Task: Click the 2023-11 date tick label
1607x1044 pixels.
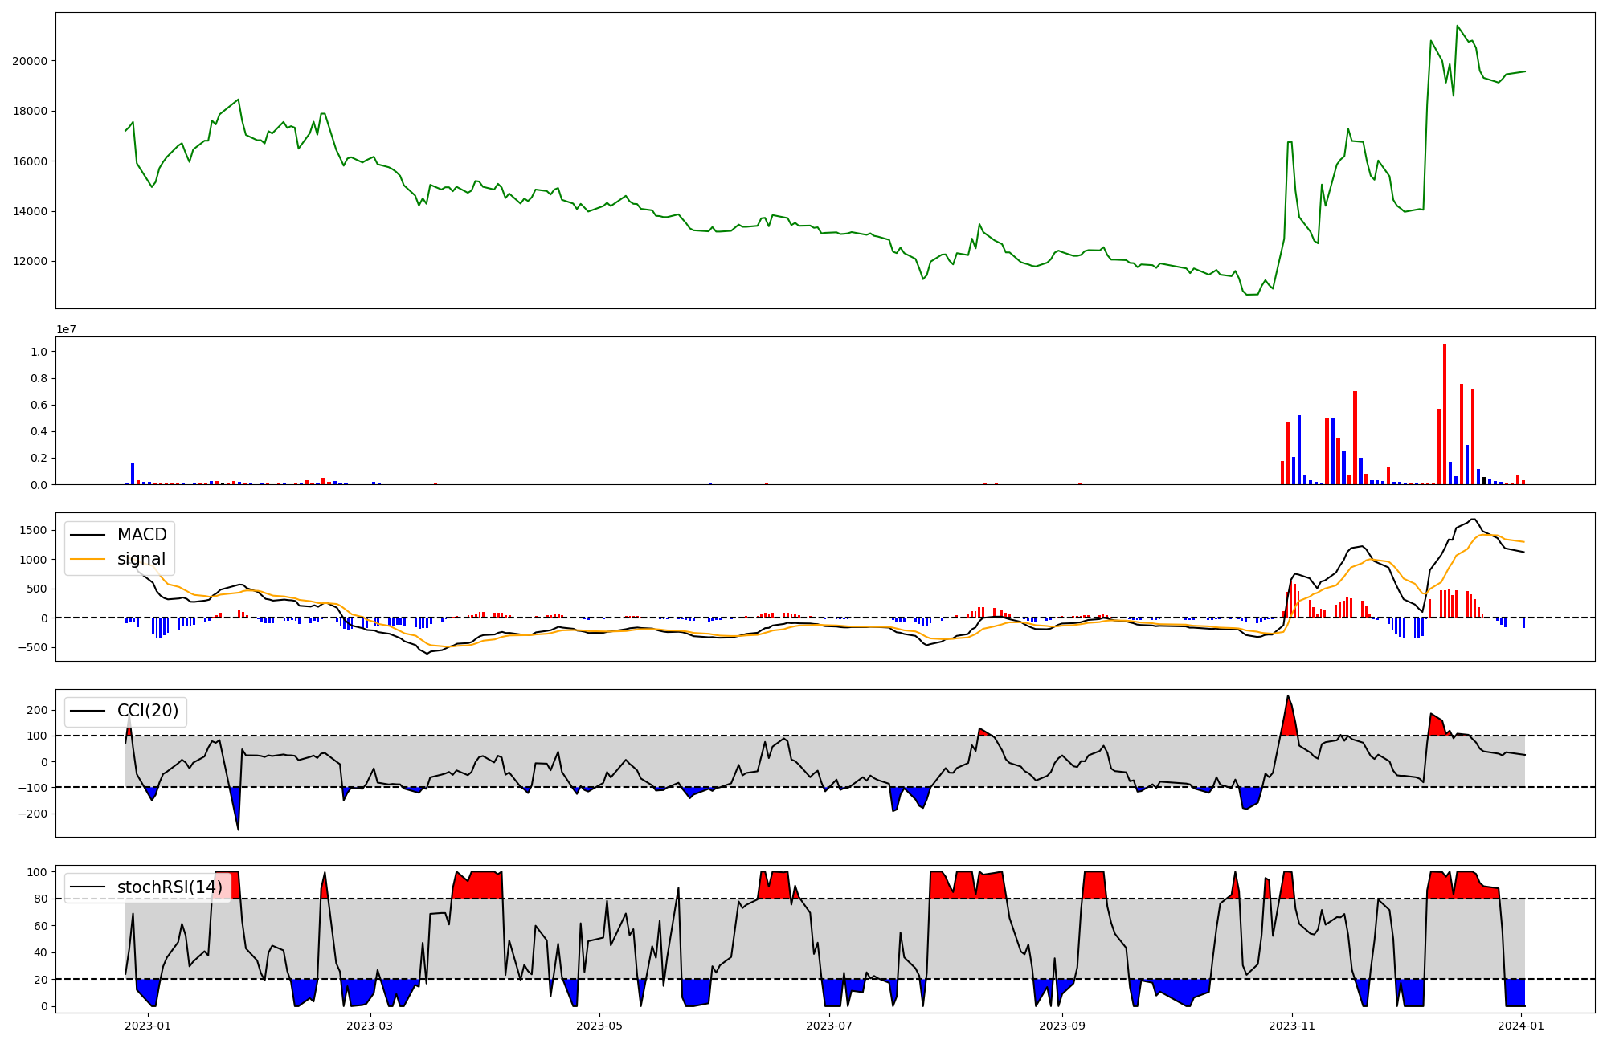Action: [x=1291, y=1026]
